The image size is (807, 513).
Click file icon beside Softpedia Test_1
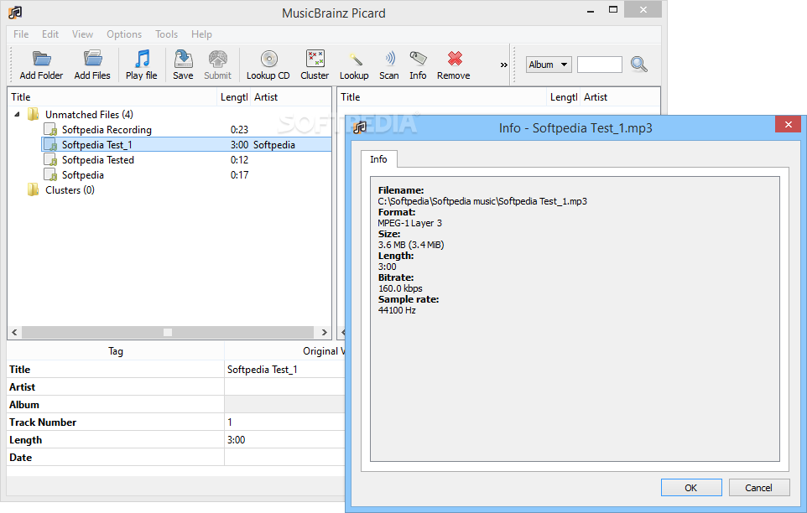50,144
